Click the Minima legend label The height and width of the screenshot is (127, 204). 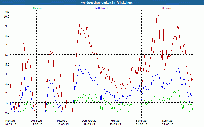tap(37, 8)
